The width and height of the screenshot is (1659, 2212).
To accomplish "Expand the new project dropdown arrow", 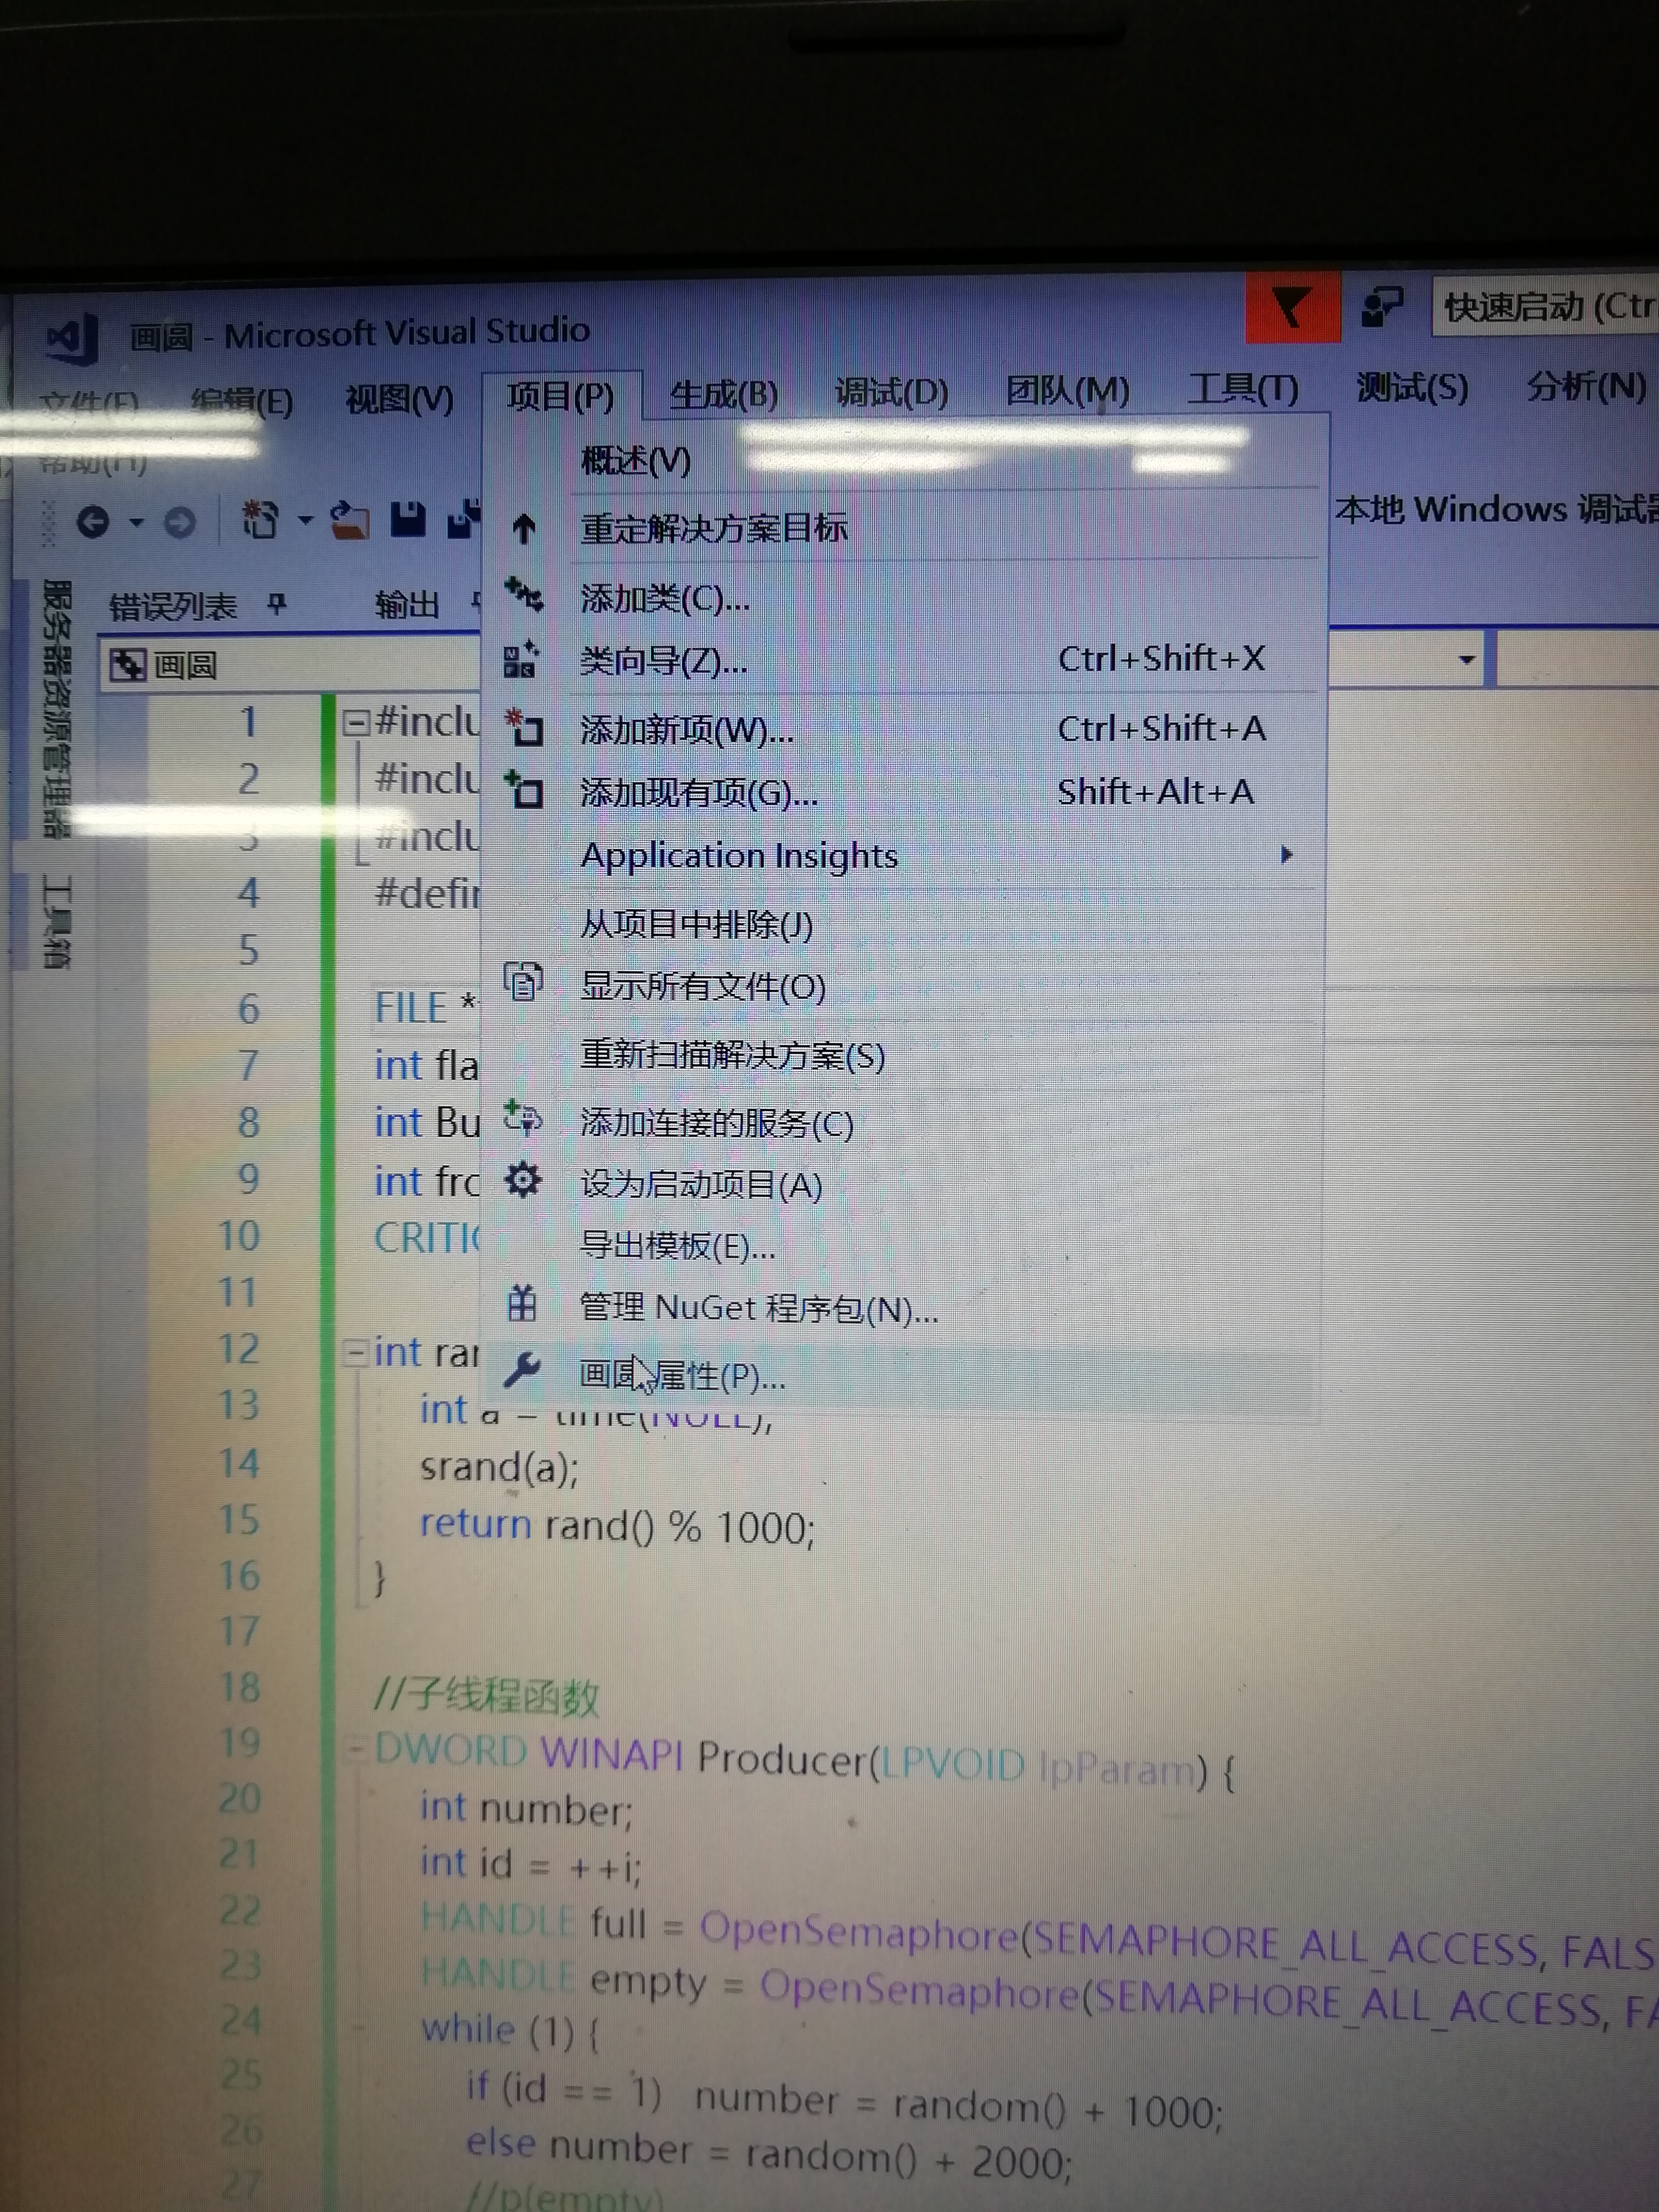I will (305, 520).
